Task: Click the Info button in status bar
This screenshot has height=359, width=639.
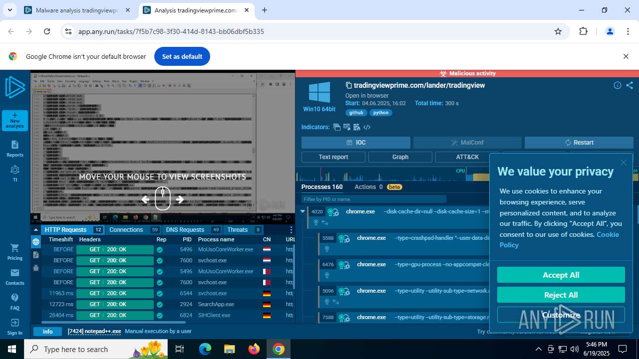Action: pyautogui.click(x=47, y=332)
